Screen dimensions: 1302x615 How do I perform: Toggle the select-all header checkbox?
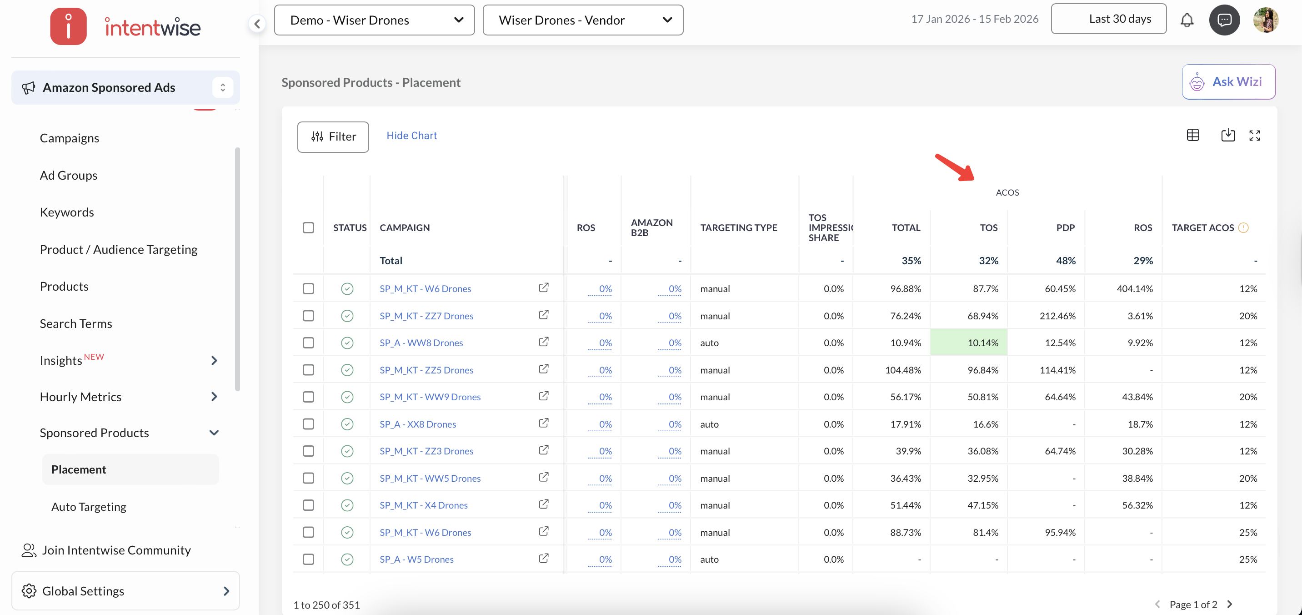pyautogui.click(x=308, y=227)
